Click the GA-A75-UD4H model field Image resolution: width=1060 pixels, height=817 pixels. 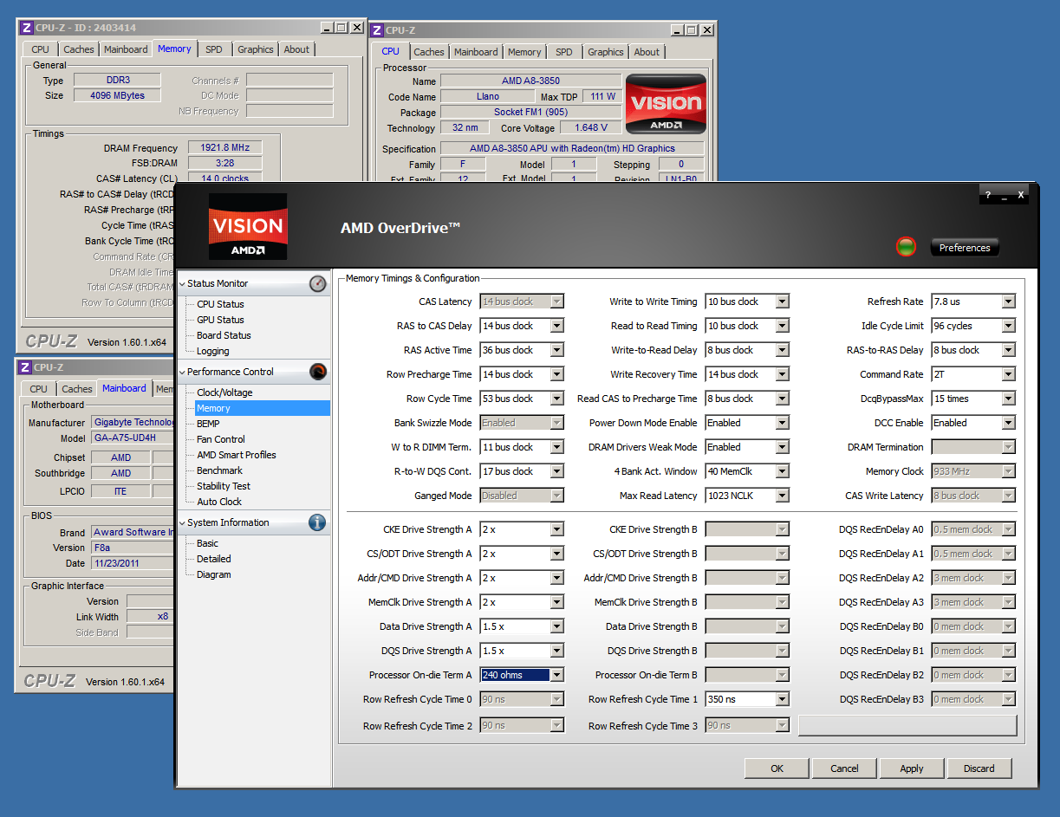[133, 438]
